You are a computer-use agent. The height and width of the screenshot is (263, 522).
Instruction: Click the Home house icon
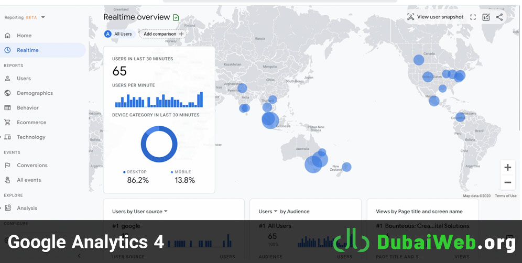pos(8,36)
